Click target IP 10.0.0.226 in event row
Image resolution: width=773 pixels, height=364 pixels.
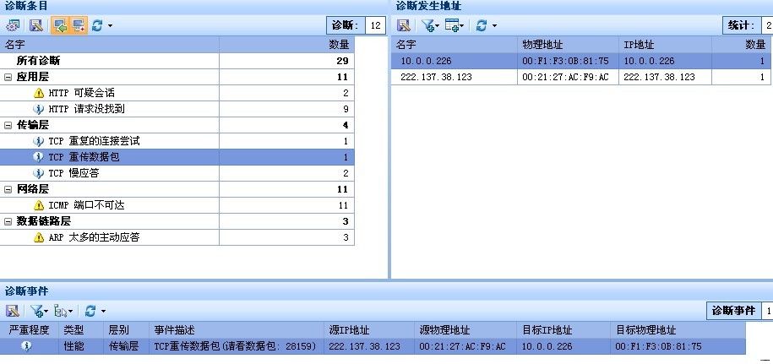[547, 346]
